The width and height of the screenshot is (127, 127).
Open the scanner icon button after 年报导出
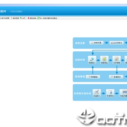tap(123, 93)
